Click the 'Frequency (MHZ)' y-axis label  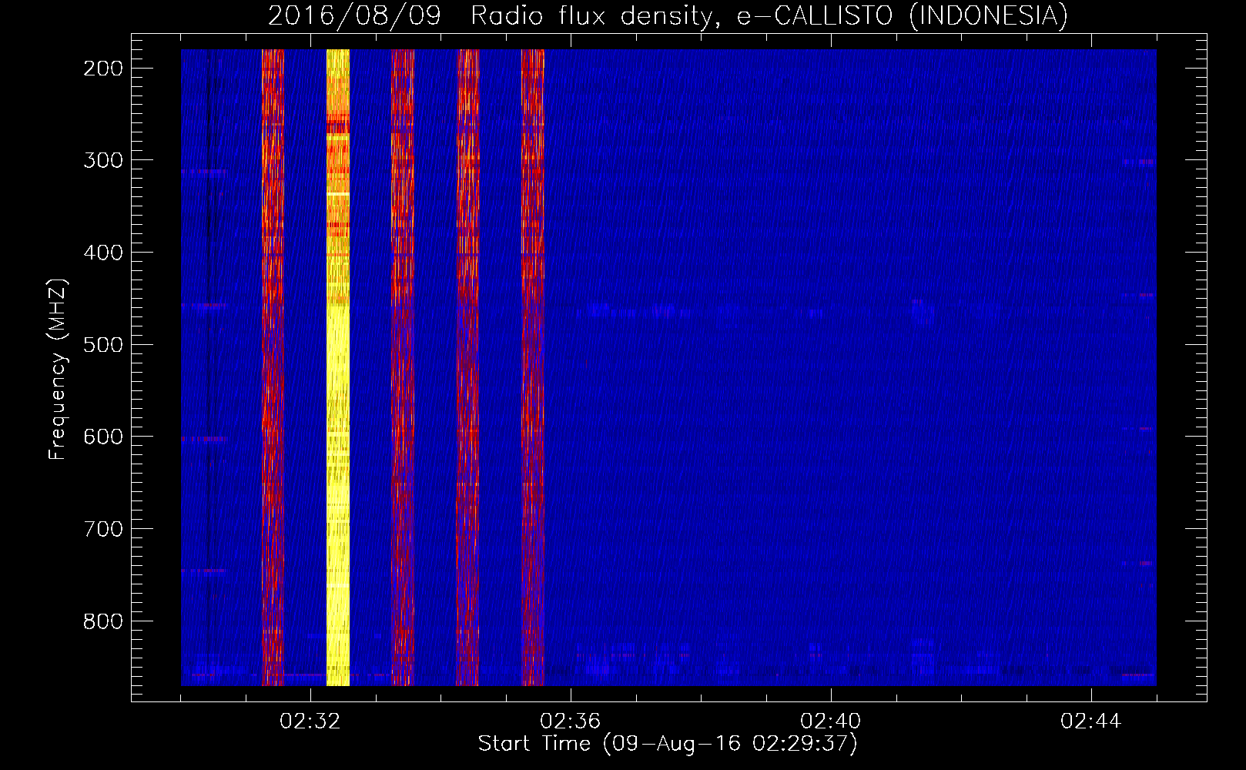pos(58,369)
